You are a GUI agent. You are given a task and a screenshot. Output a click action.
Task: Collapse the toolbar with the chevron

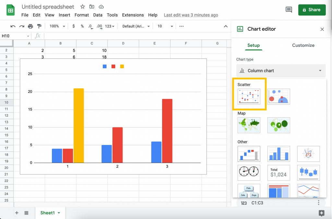[226, 26]
